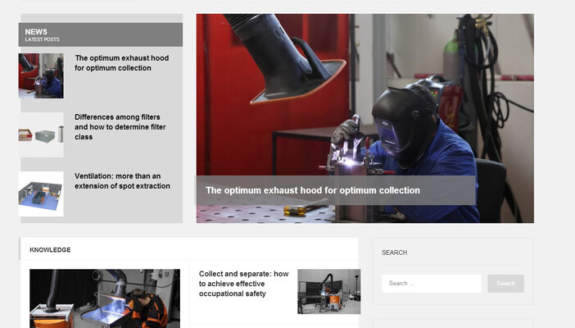Open 'Collect and separate' article title
Viewport: 575px width, 328px height.
[x=243, y=283]
